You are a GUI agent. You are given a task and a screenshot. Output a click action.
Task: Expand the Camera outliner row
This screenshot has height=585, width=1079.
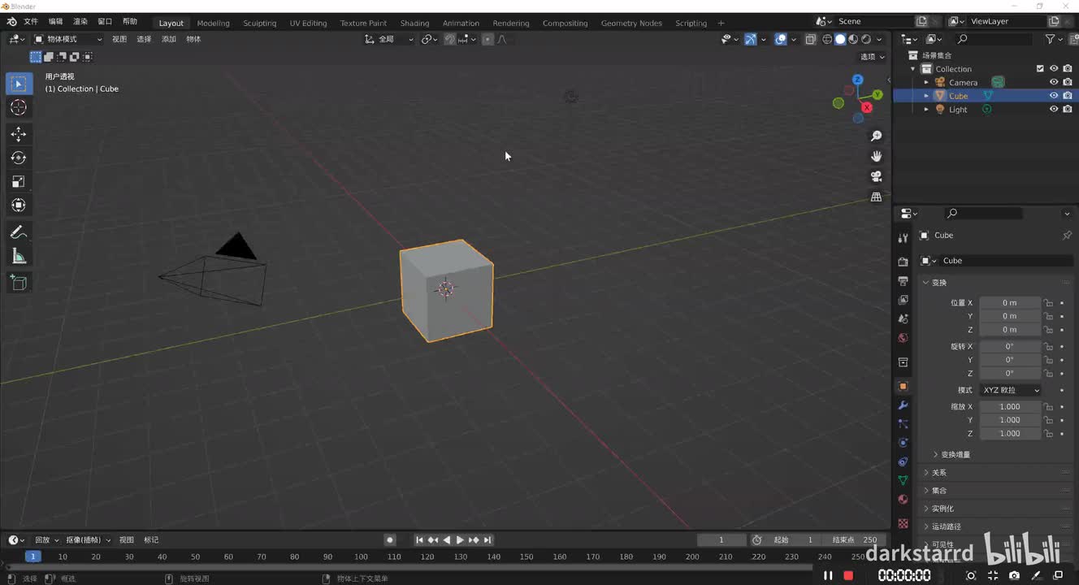tap(926, 82)
